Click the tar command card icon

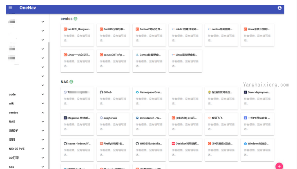click(x=65, y=29)
